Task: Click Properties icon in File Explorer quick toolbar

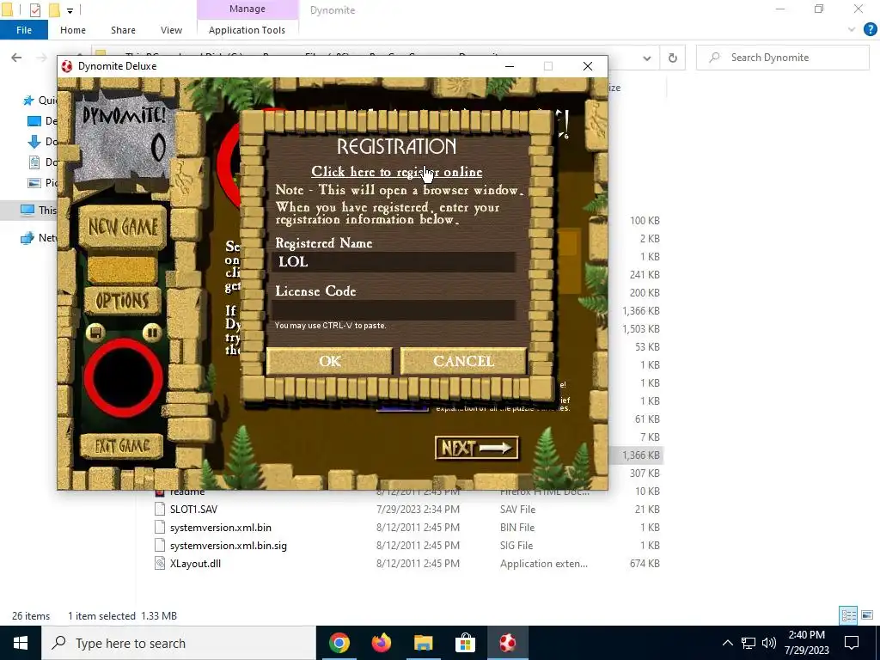Action: (x=34, y=9)
